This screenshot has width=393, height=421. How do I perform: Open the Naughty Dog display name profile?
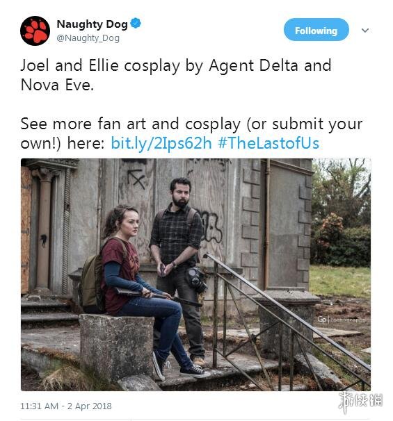click(x=92, y=24)
